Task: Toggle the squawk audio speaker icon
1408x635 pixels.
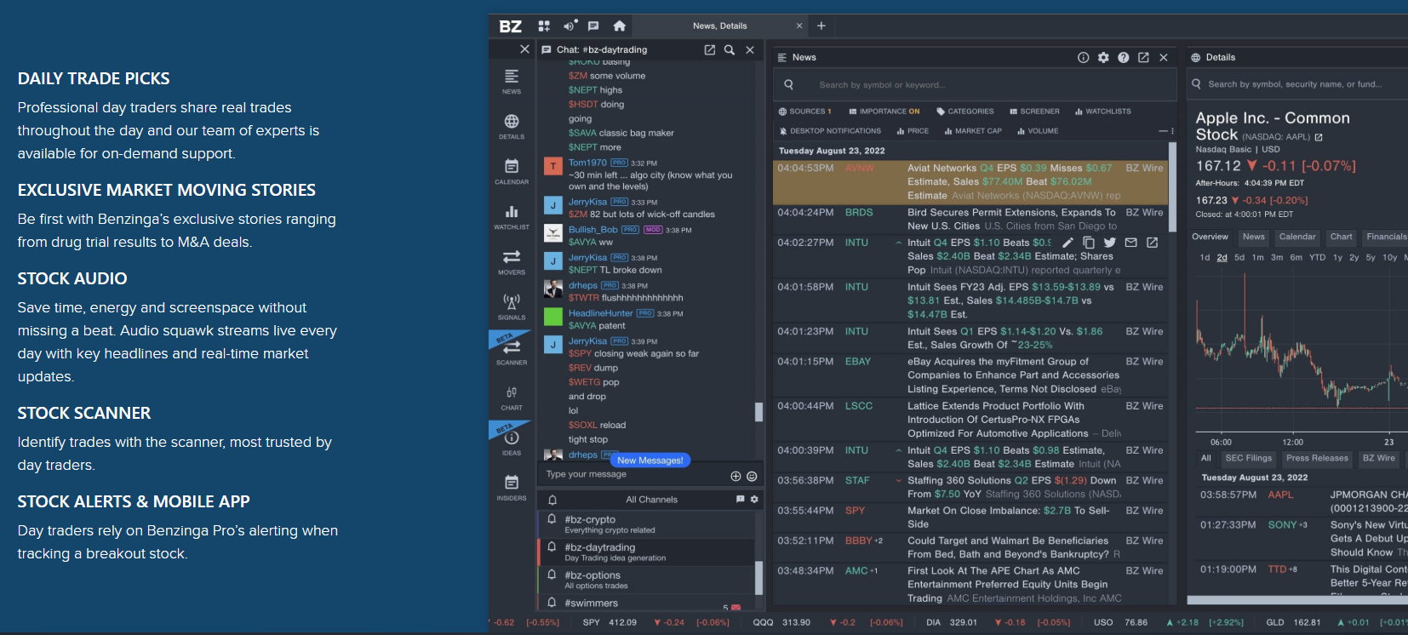Action: coord(569,26)
